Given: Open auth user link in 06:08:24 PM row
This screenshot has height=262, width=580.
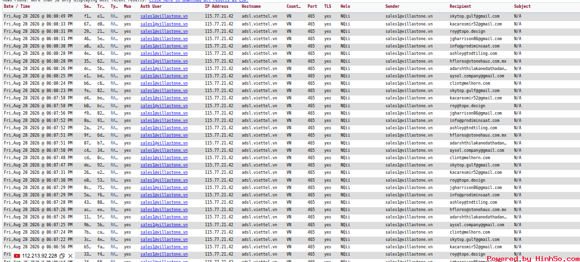Looking at the screenshot, I should click(164, 83).
